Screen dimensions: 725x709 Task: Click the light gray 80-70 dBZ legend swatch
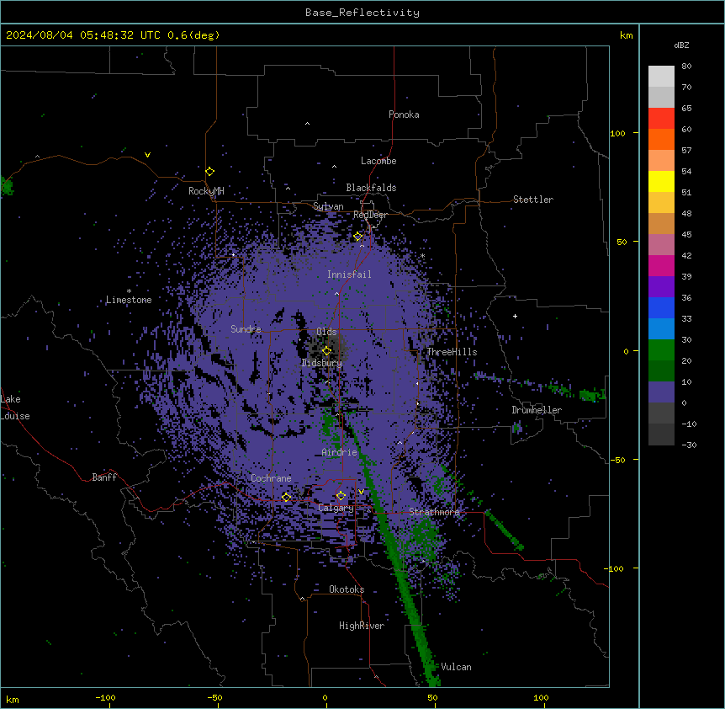(661, 77)
